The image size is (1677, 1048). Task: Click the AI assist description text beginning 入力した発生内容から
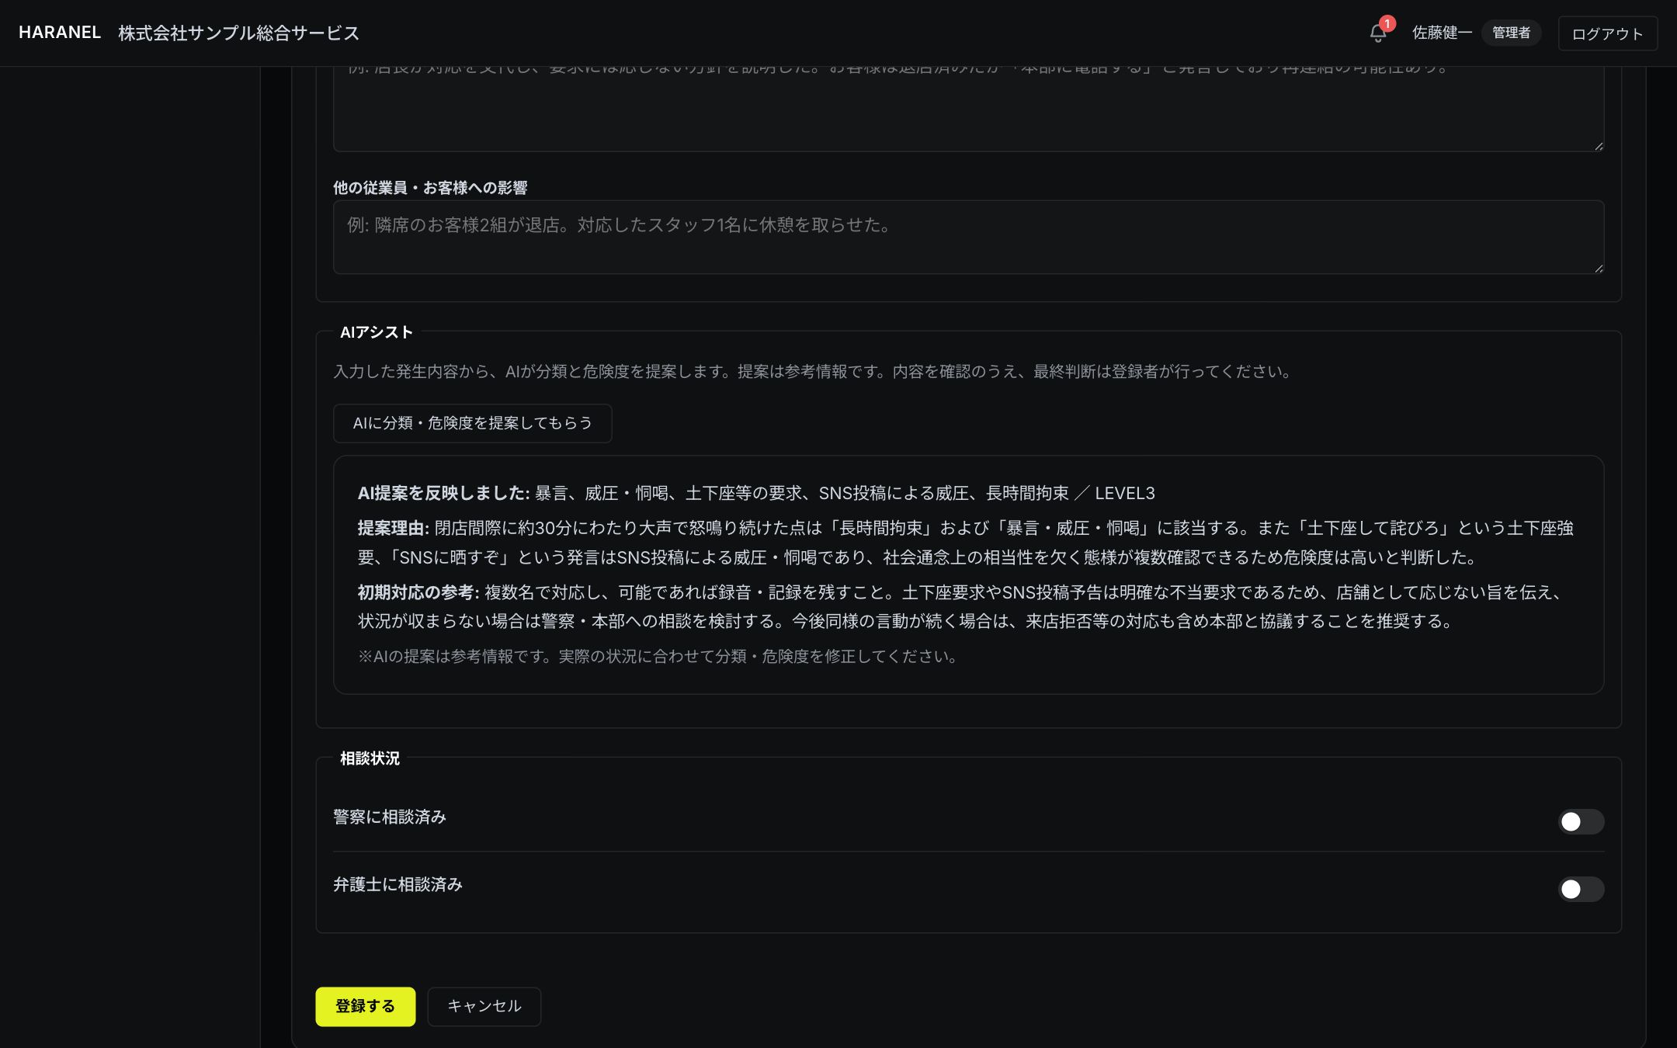coord(812,371)
